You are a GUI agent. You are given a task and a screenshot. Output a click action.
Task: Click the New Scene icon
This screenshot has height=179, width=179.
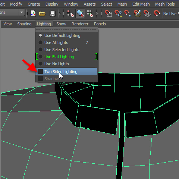(33, 13)
